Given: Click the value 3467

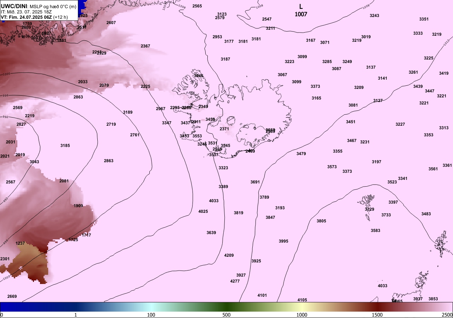Looking at the screenshot, I should pos(352,141).
